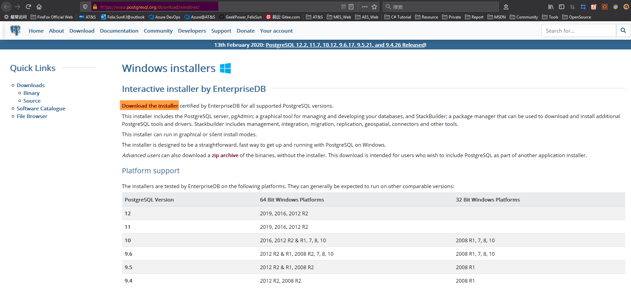Open the bookmarks star tray icon
Viewport: 631px width, 288px height.
(506, 7)
